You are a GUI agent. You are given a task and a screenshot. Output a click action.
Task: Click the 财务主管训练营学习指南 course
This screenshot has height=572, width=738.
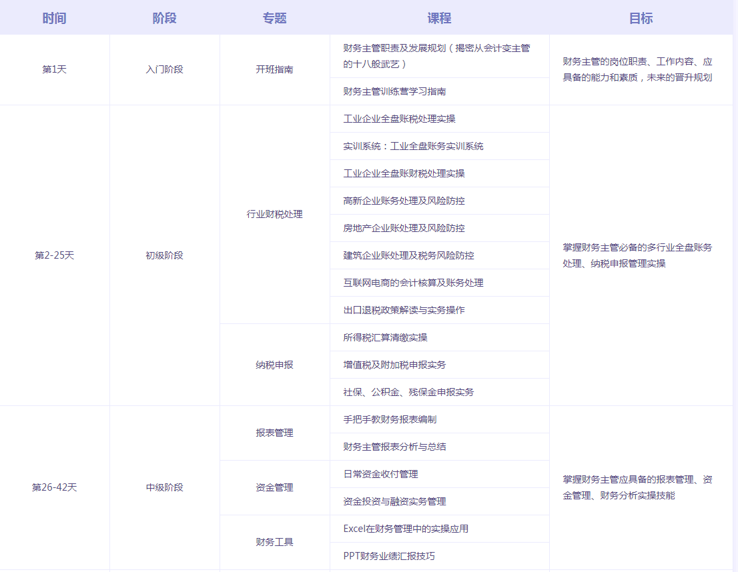coord(392,91)
